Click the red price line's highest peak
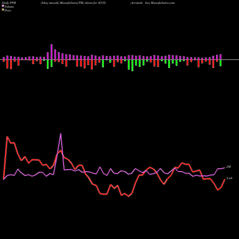Viewport: 239px width, 239px height. 7,137
